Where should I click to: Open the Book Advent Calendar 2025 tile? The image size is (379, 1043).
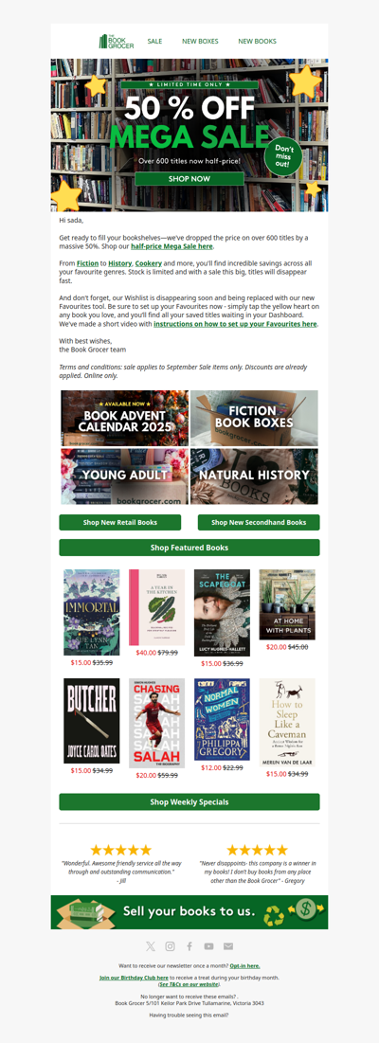124,419
